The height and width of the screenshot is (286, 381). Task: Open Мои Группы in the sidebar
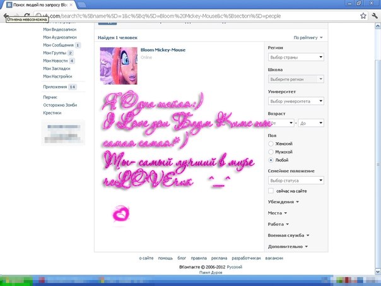click(55, 53)
